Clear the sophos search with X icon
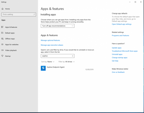Screen dimensions: 144x113 point(73,56)
